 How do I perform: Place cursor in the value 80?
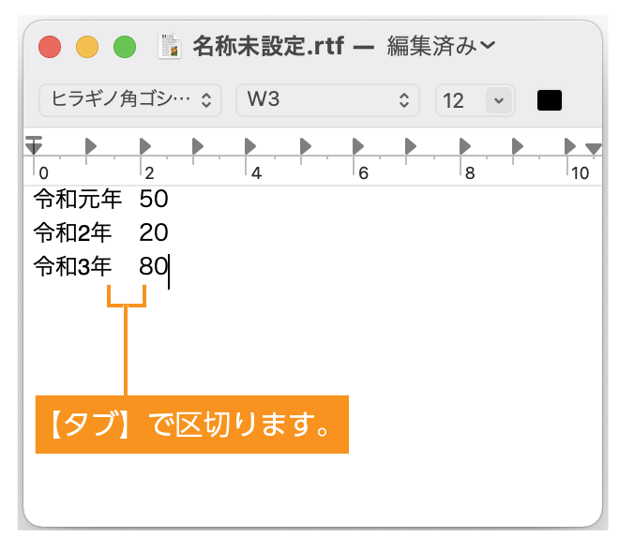click(x=154, y=266)
